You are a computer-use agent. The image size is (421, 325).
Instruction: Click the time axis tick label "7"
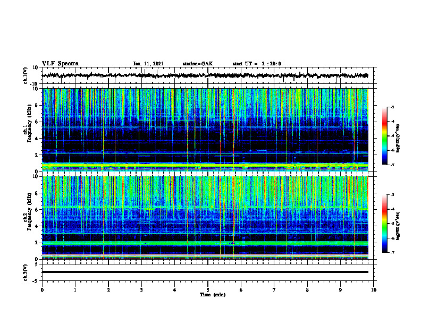(274, 290)
